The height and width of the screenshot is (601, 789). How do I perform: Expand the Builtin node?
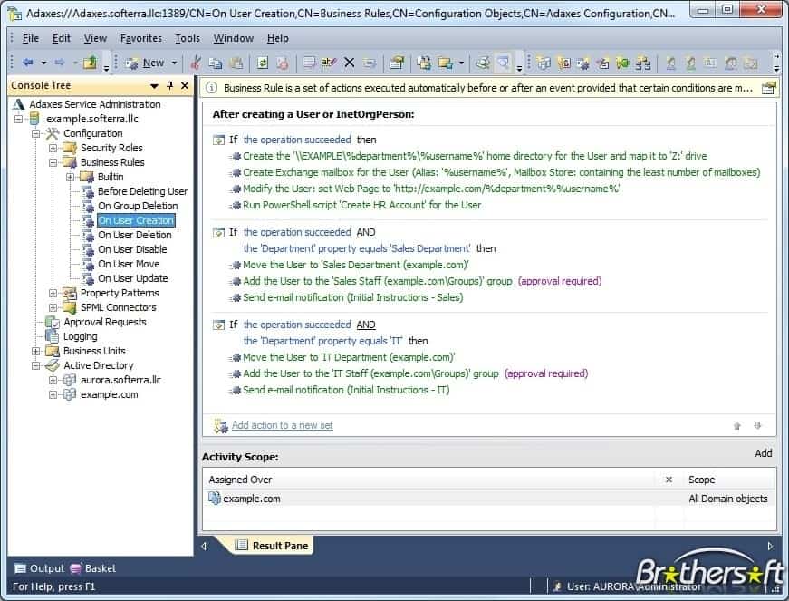[x=70, y=177]
